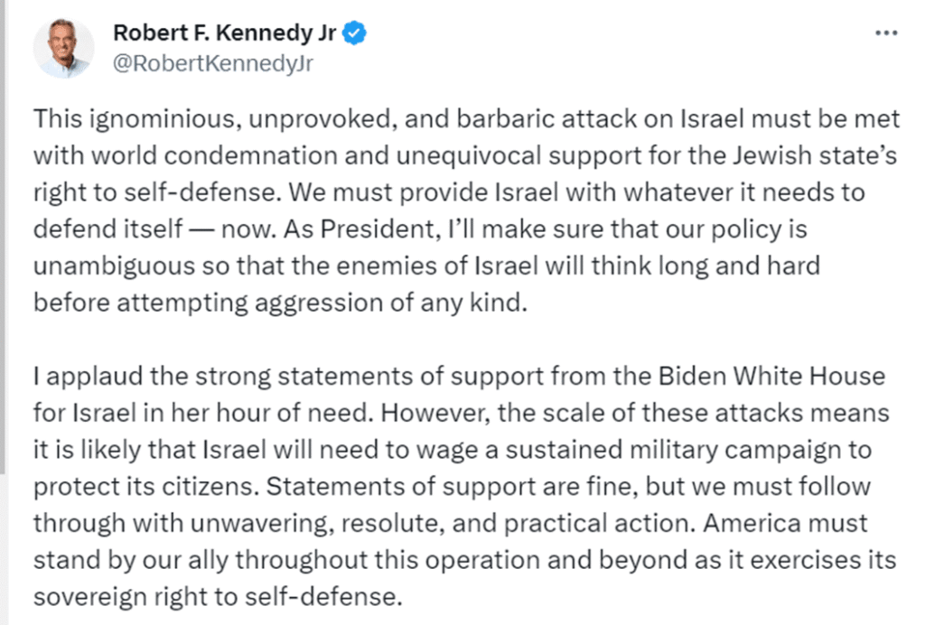Click the phrase "Biden White House"
The height and width of the screenshot is (625, 925).
[x=771, y=377]
